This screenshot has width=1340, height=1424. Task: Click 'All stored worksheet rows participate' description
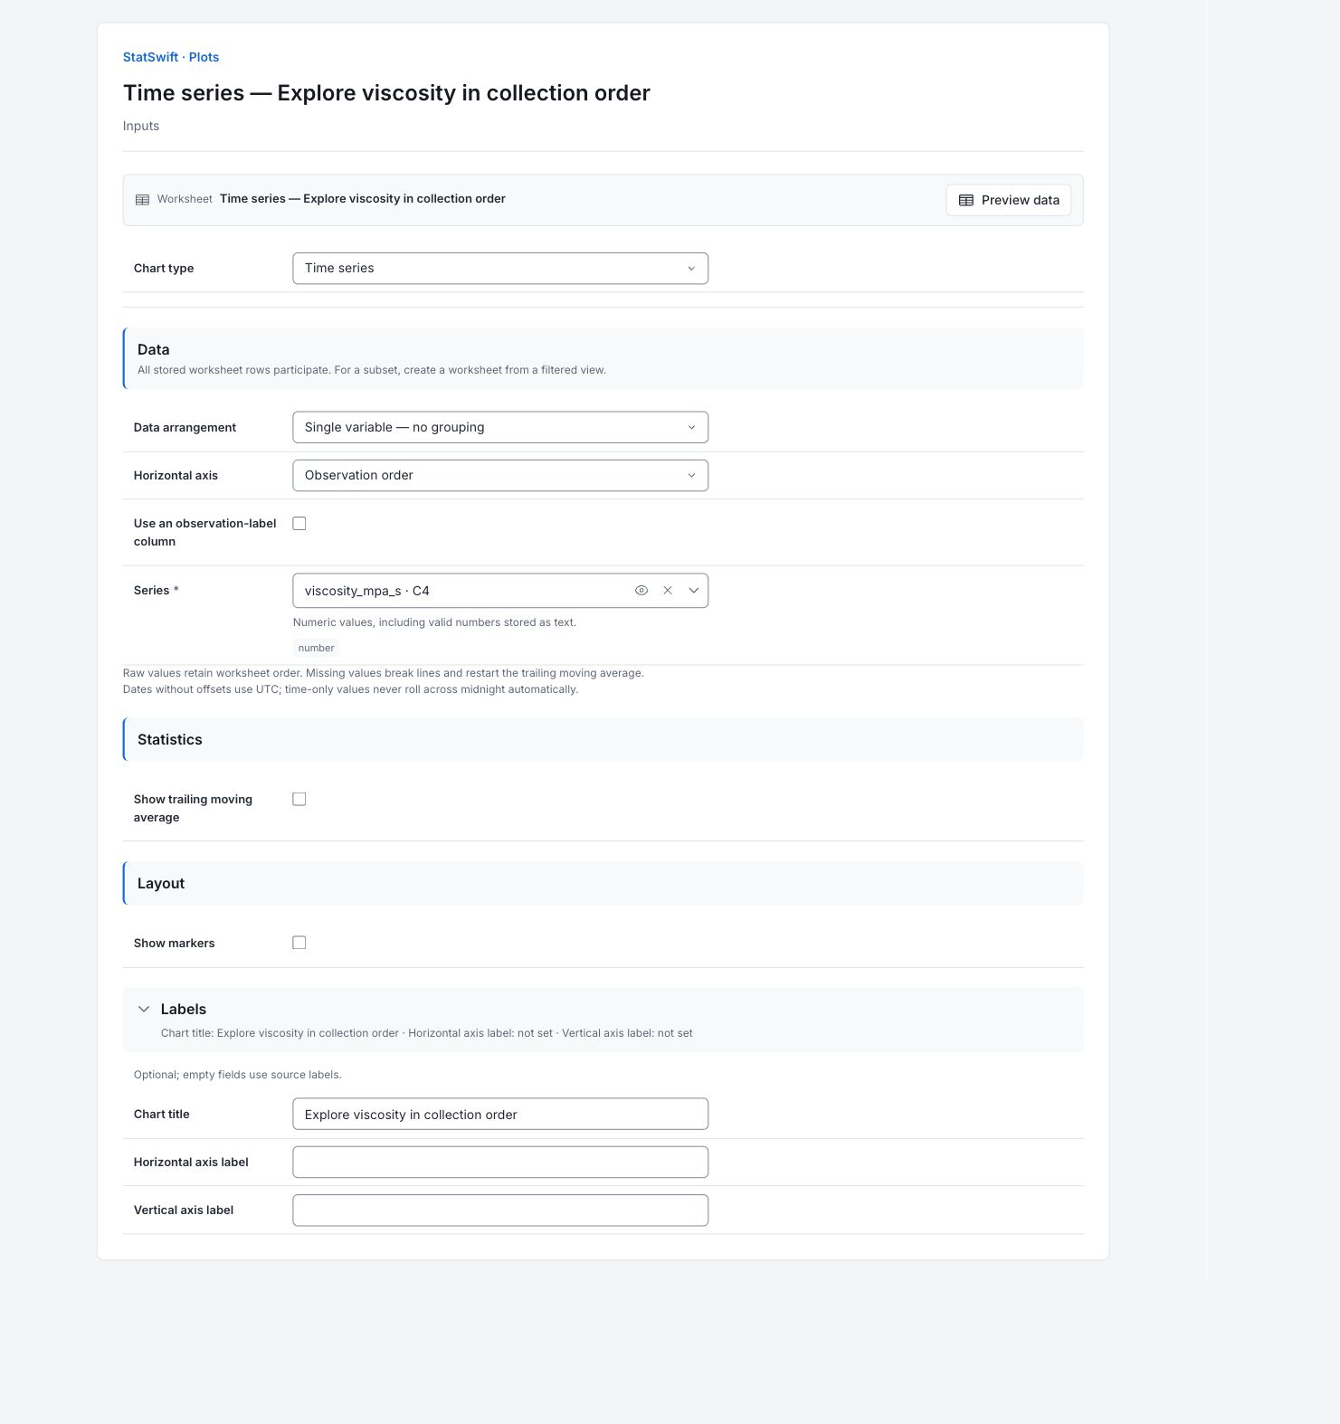[372, 370]
